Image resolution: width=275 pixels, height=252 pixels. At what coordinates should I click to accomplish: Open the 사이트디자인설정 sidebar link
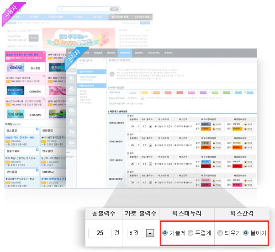tap(88, 77)
